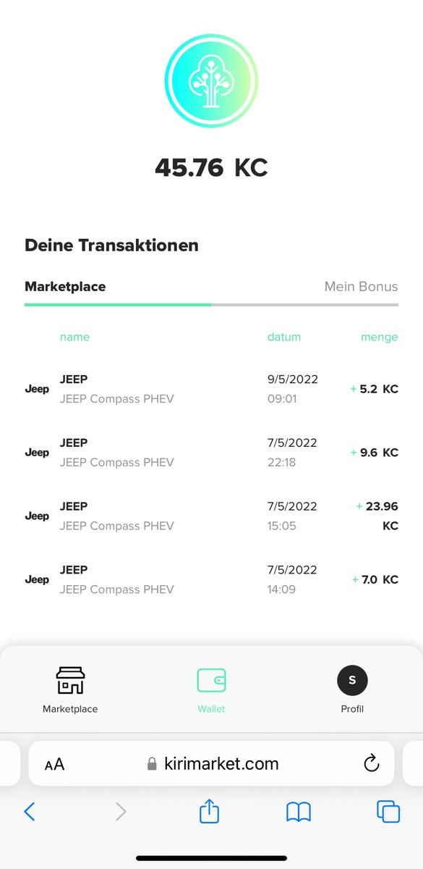Open the JEEP transaction at 22:18

tap(211, 453)
